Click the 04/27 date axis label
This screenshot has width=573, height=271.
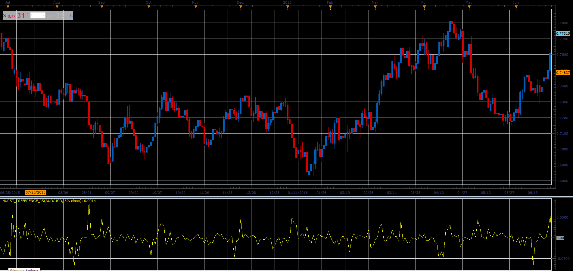[x=462, y=193]
